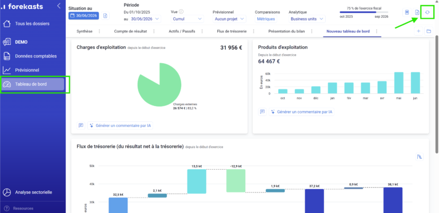Click the 30/06/2026 situation date button
The width and height of the screenshot is (439, 213).
[x=83, y=16]
